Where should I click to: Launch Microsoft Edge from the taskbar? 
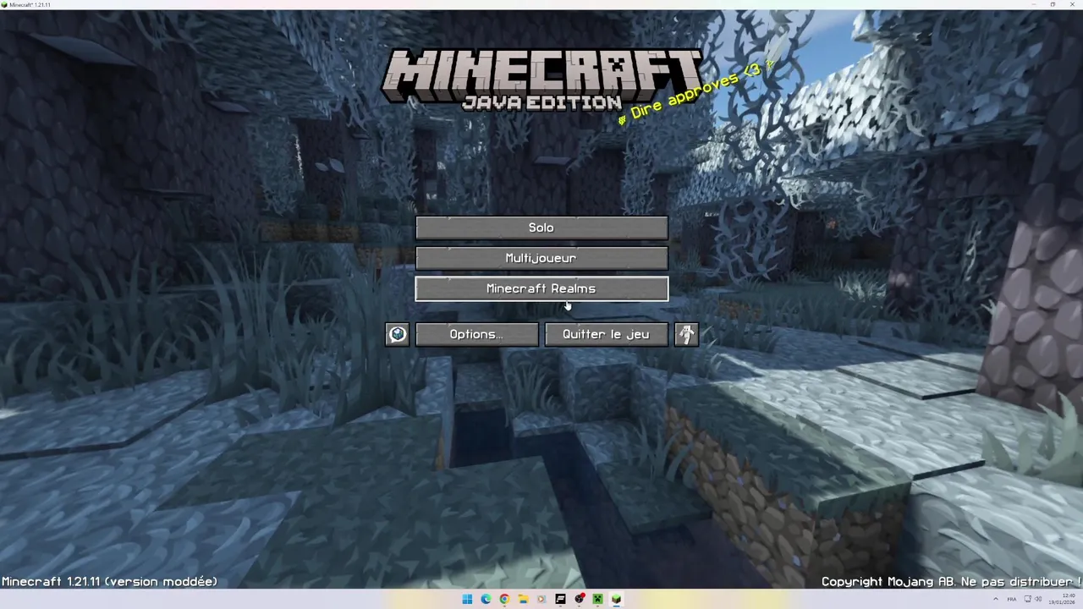coord(486,599)
